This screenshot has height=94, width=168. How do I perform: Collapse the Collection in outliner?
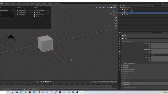(121, 9)
